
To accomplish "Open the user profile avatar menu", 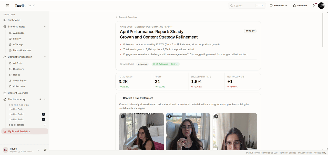I will 321,6.
